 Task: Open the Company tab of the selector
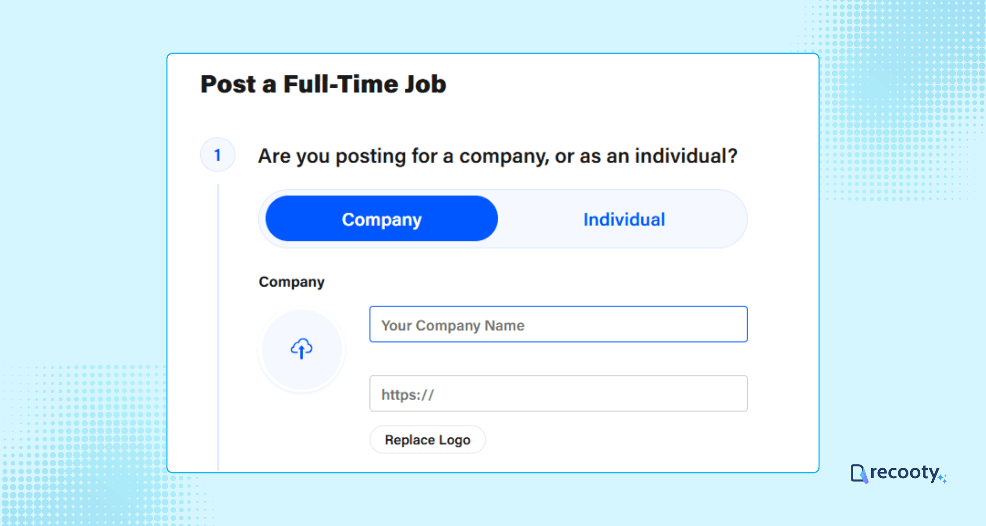click(x=381, y=219)
